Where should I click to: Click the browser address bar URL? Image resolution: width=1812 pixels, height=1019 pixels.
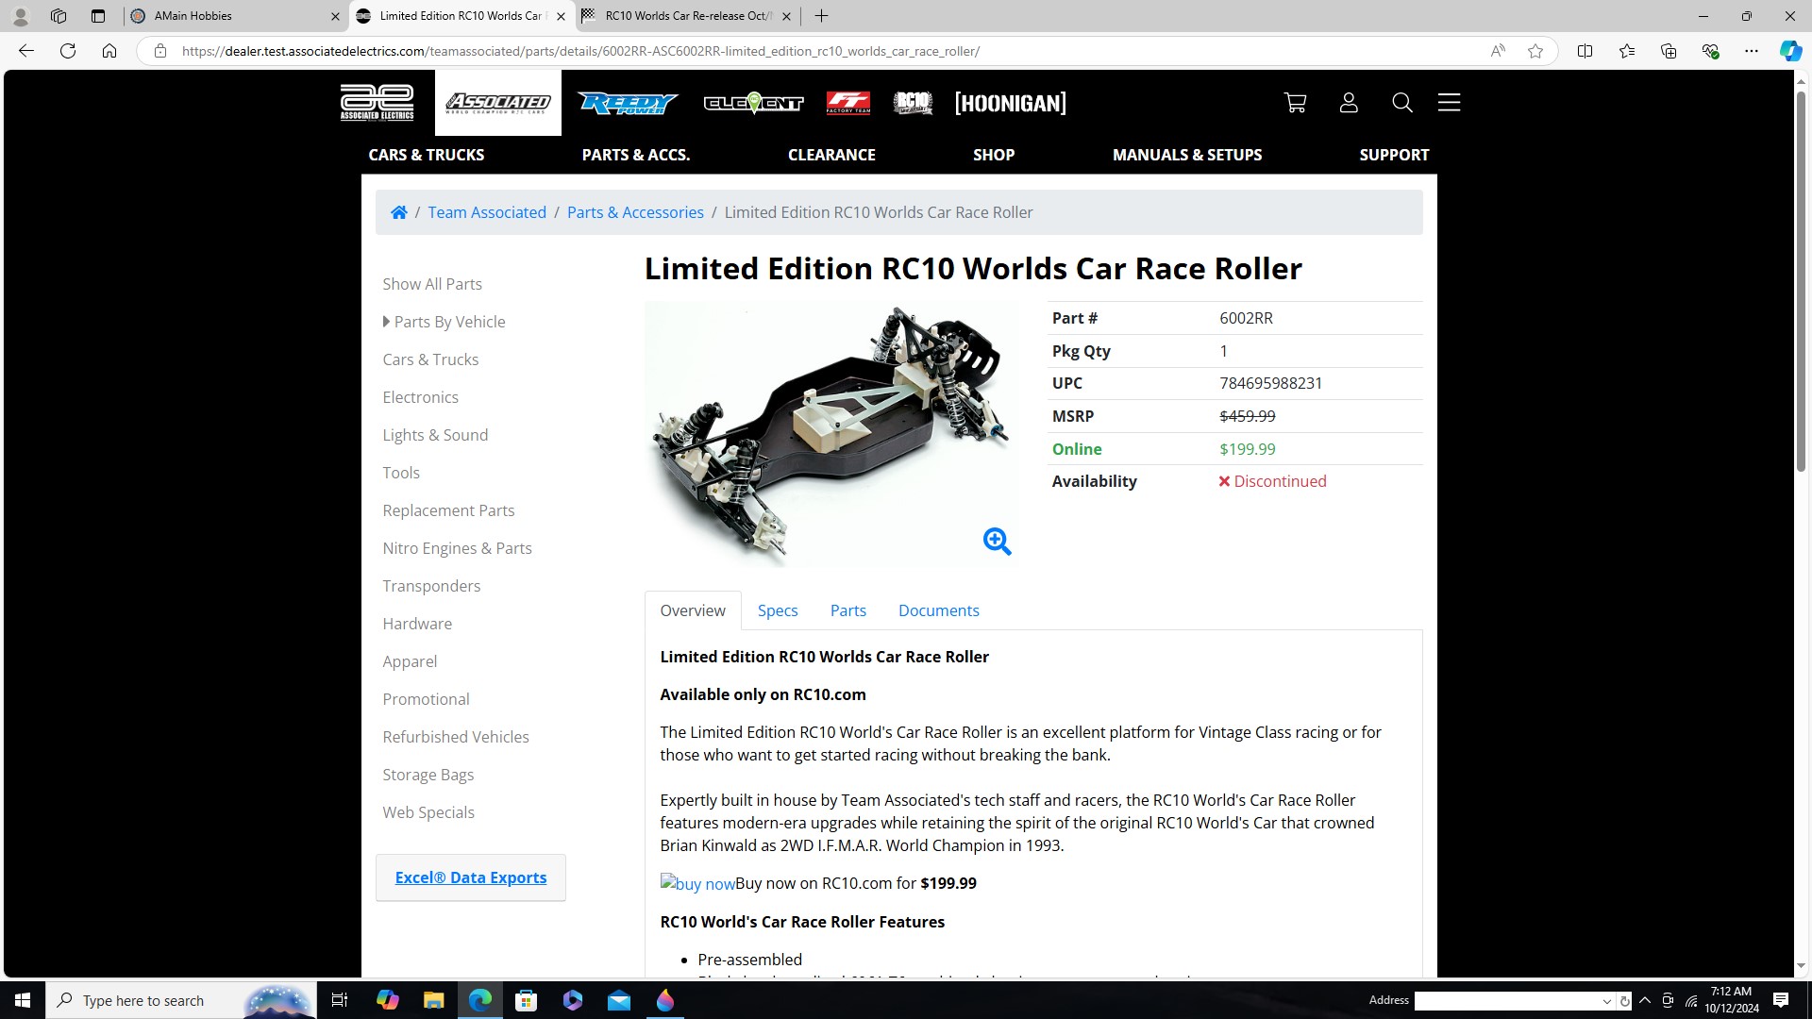tap(580, 51)
